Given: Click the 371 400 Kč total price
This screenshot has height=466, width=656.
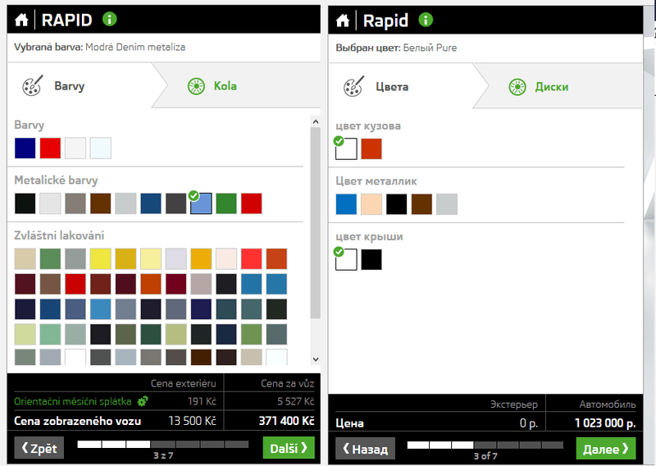Looking at the screenshot, I should click(286, 421).
